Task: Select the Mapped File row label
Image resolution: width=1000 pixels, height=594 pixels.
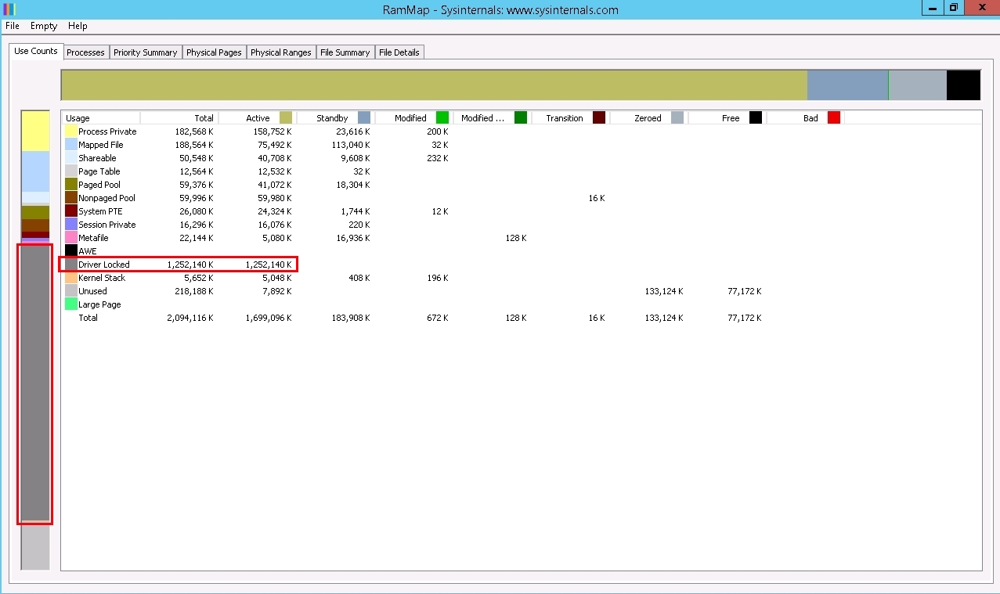Action: coord(100,145)
